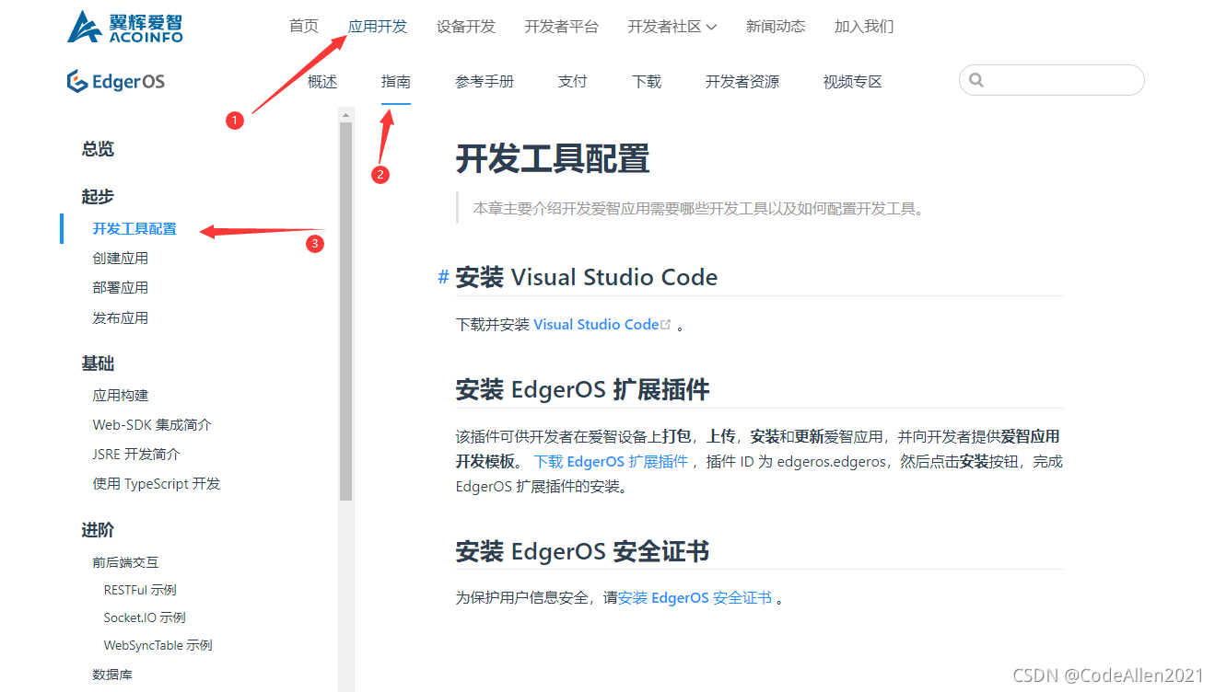Switch to the 视频专区 tab
This screenshot has width=1215, height=692.
tap(853, 82)
